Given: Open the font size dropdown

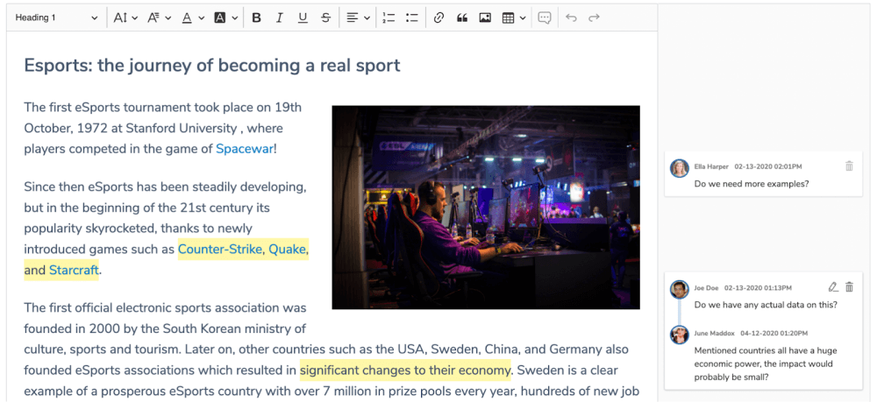Looking at the screenshot, I should (x=125, y=18).
